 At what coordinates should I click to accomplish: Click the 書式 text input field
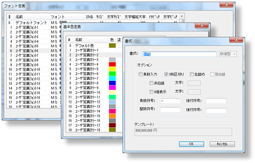pyautogui.click(x=180, y=54)
